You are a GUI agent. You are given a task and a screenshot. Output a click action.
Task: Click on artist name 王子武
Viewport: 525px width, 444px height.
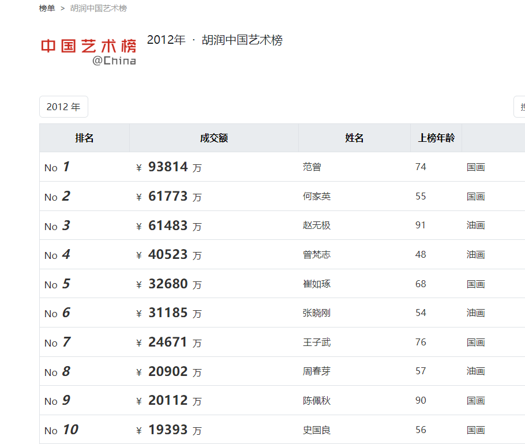[x=317, y=343]
